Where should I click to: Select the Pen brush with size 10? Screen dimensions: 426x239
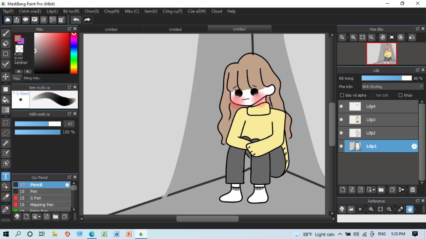[41, 191]
